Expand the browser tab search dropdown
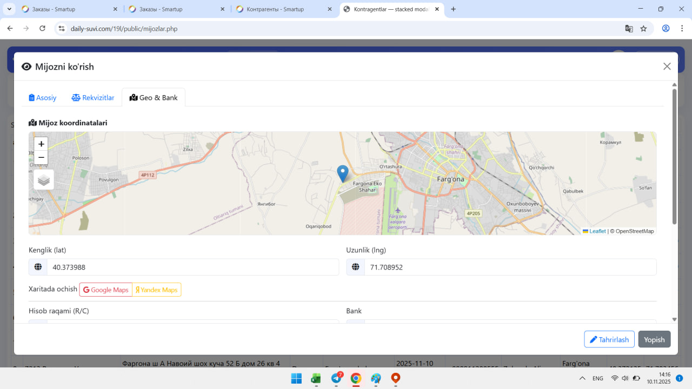This screenshot has width=692, height=389. 9,9
